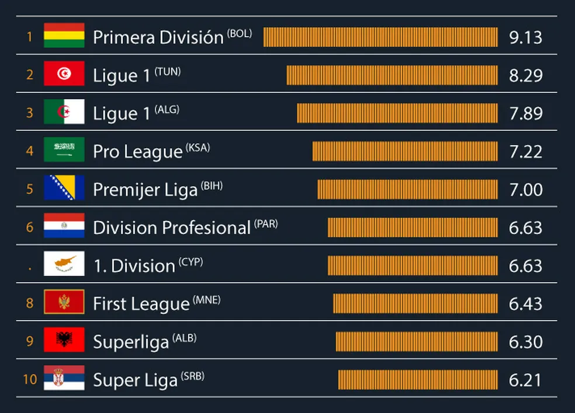The height and width of the screenshot is (413, 575).
Task: Click the Bosnia and Herzegovina flag
Action: (x=64, y=188)
